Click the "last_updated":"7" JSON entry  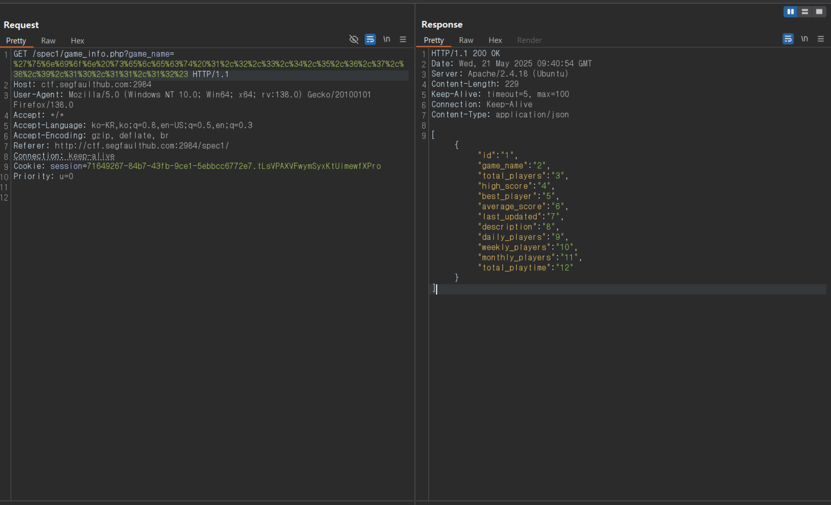[x=521, y=217]
